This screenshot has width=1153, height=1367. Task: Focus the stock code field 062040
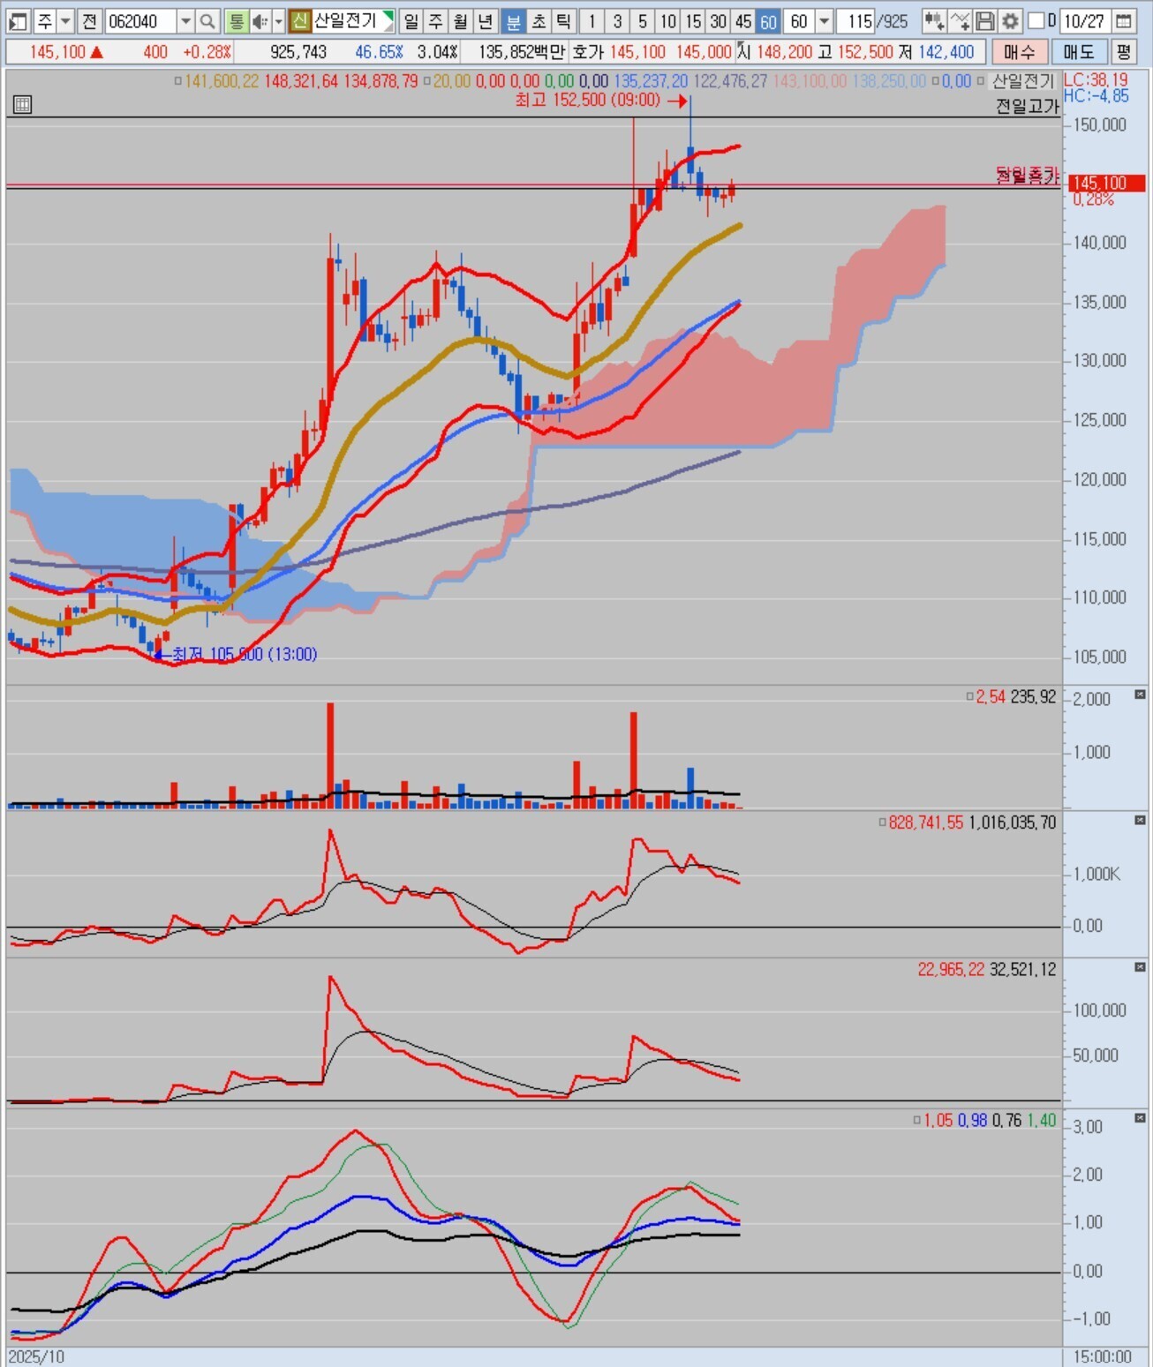pyautogui.click(x=139, y=20)
